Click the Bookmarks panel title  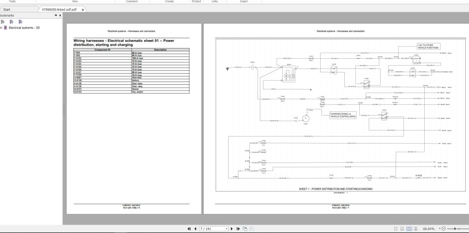click(x=7, y=15)
